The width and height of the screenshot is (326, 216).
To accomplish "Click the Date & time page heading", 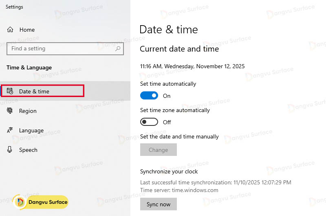I will [169, 30].
